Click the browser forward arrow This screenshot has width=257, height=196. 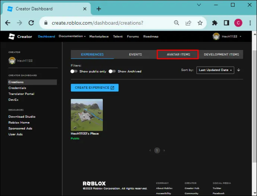coord(19,23)
